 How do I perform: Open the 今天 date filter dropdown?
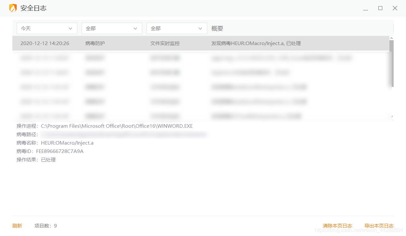click(47, 29)
